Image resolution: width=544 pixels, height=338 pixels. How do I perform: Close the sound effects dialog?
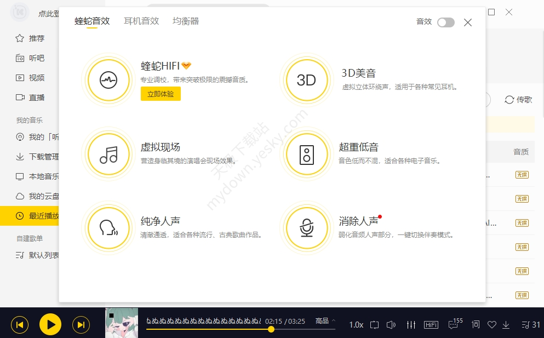[468, 22]
